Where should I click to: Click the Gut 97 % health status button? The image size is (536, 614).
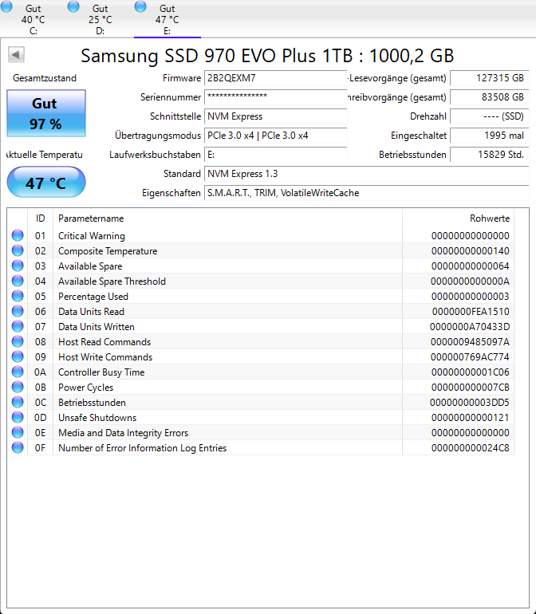pyautogui.click(x=45, y=113)
